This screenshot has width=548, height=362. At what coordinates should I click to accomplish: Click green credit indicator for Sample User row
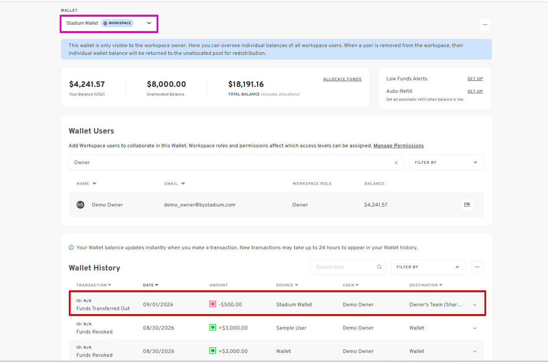tap(212, 327)
